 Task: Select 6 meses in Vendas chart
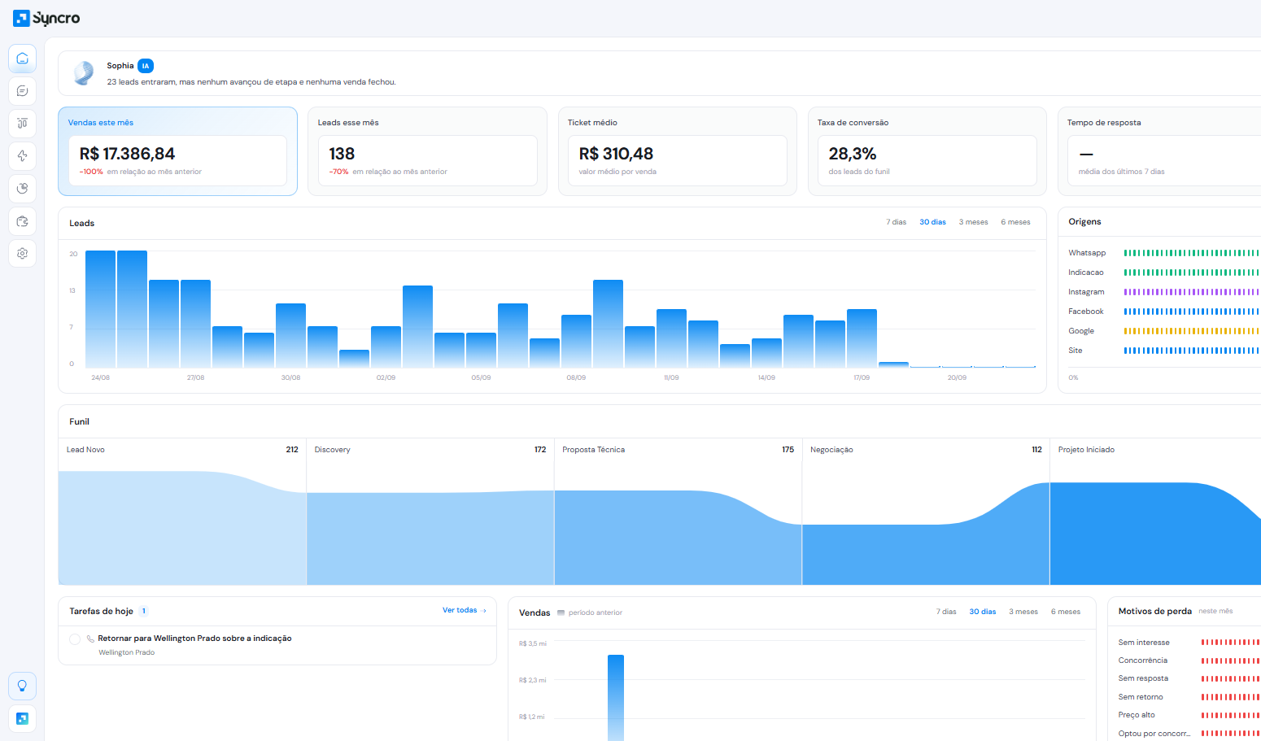click(x=1066, y=612)
